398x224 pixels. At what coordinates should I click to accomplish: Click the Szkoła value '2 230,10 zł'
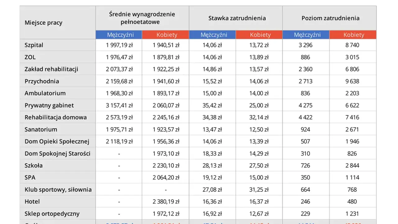[166, 166]
